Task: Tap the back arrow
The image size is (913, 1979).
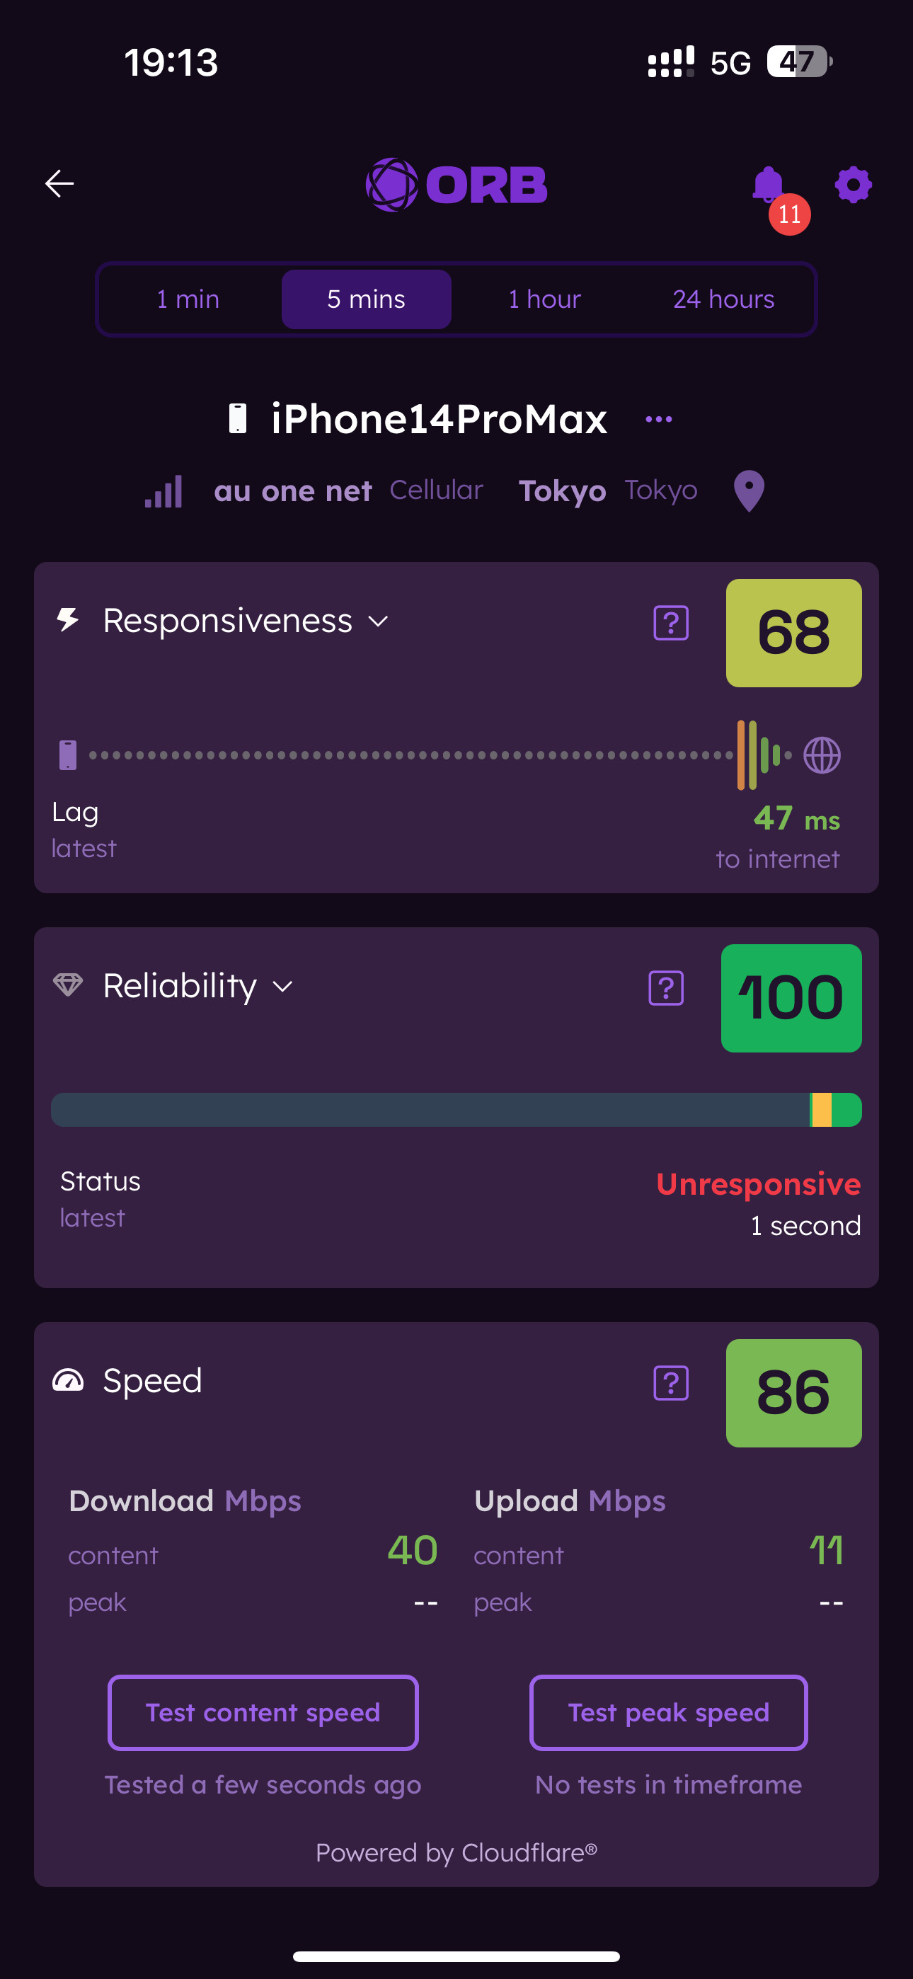Action: coord(59,183)
